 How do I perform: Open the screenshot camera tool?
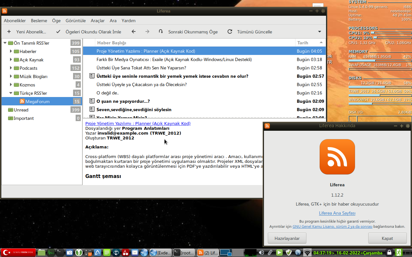(70, 253)
